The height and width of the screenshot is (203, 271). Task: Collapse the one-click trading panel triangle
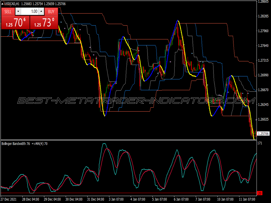(2, 4)
